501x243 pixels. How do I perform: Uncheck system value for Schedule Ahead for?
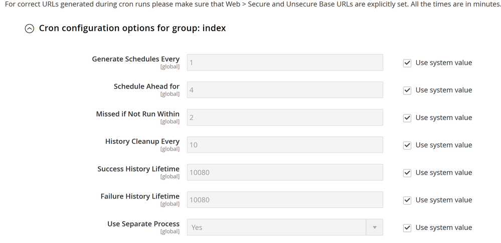point(407,90)
